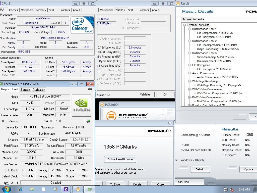Screen dimensions: 257x193
Task: Open Graphics tab in front CPU-Z
Action: click(65, 10)
